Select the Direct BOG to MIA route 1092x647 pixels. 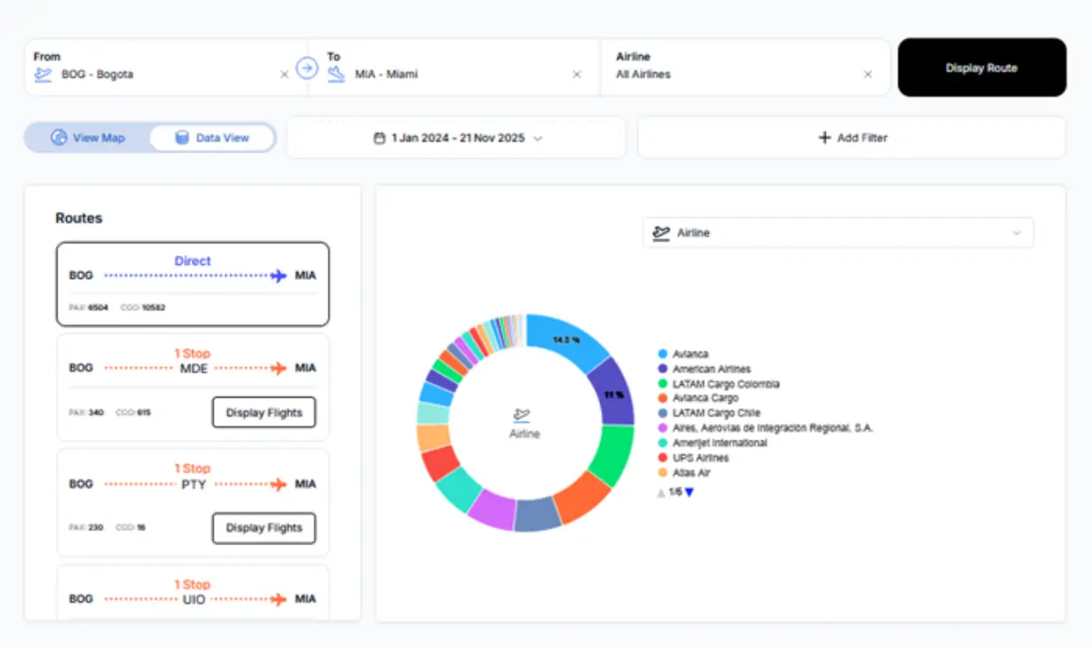193,284
